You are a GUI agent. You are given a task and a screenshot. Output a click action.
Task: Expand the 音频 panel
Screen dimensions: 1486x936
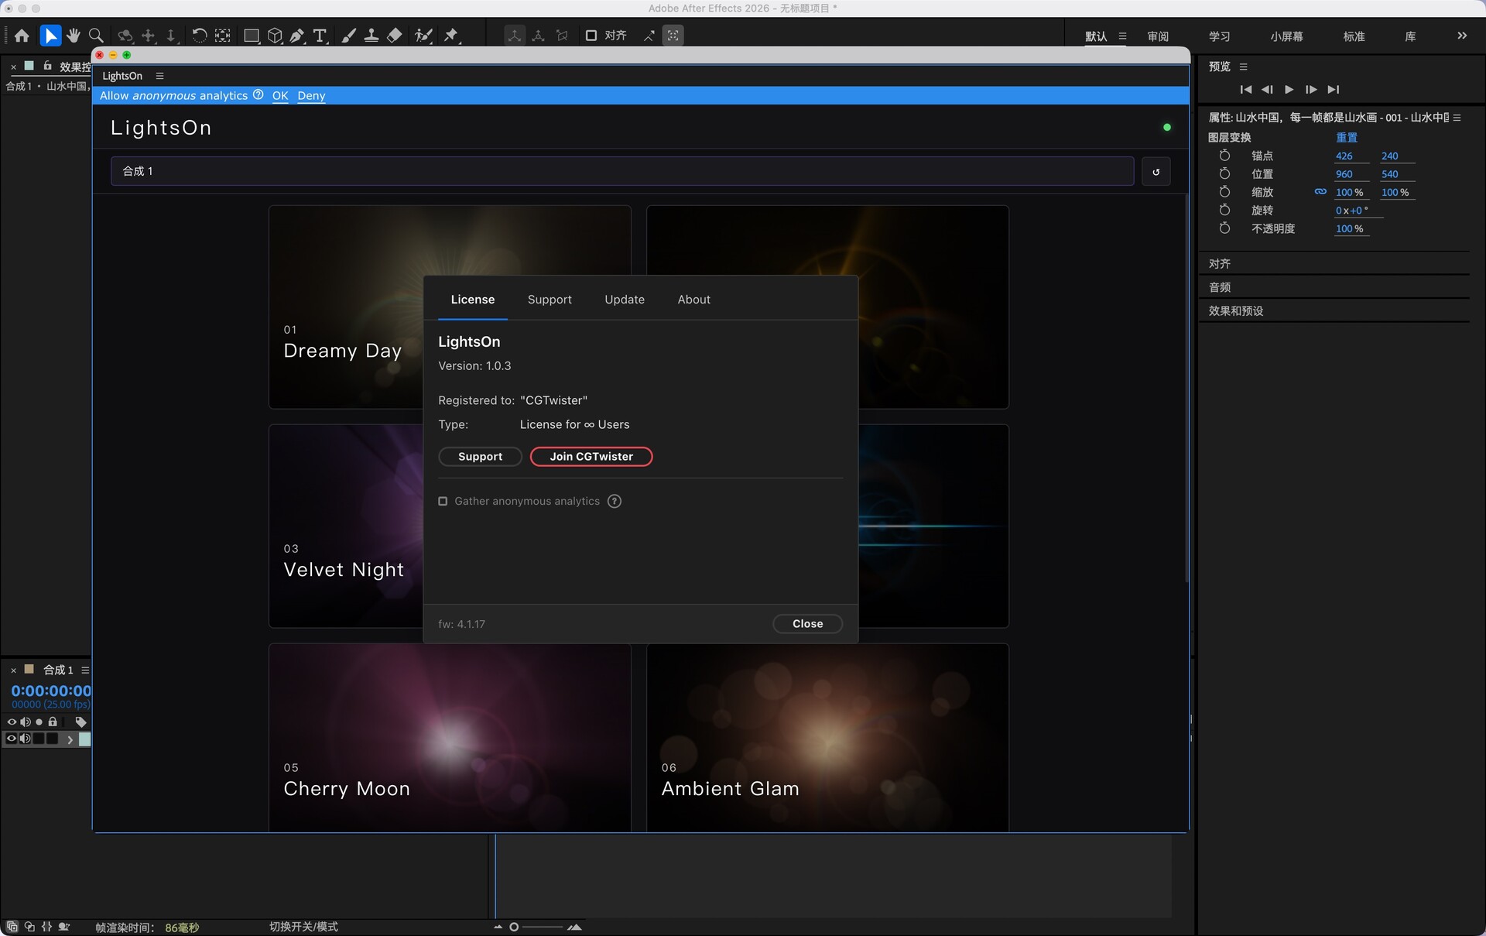(x=1220, y=287)
